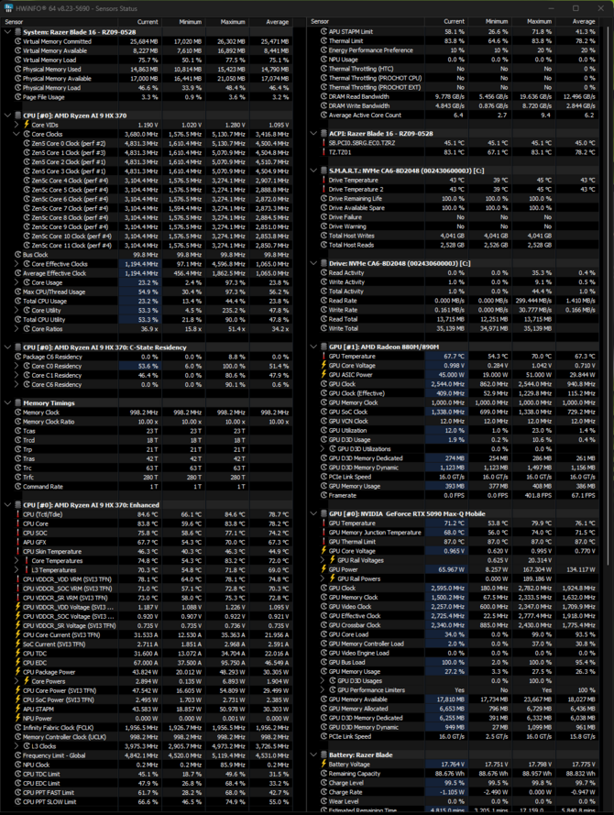Expand the Core VIDs sub-item
614x815 pixels.
tap(16, 125)
